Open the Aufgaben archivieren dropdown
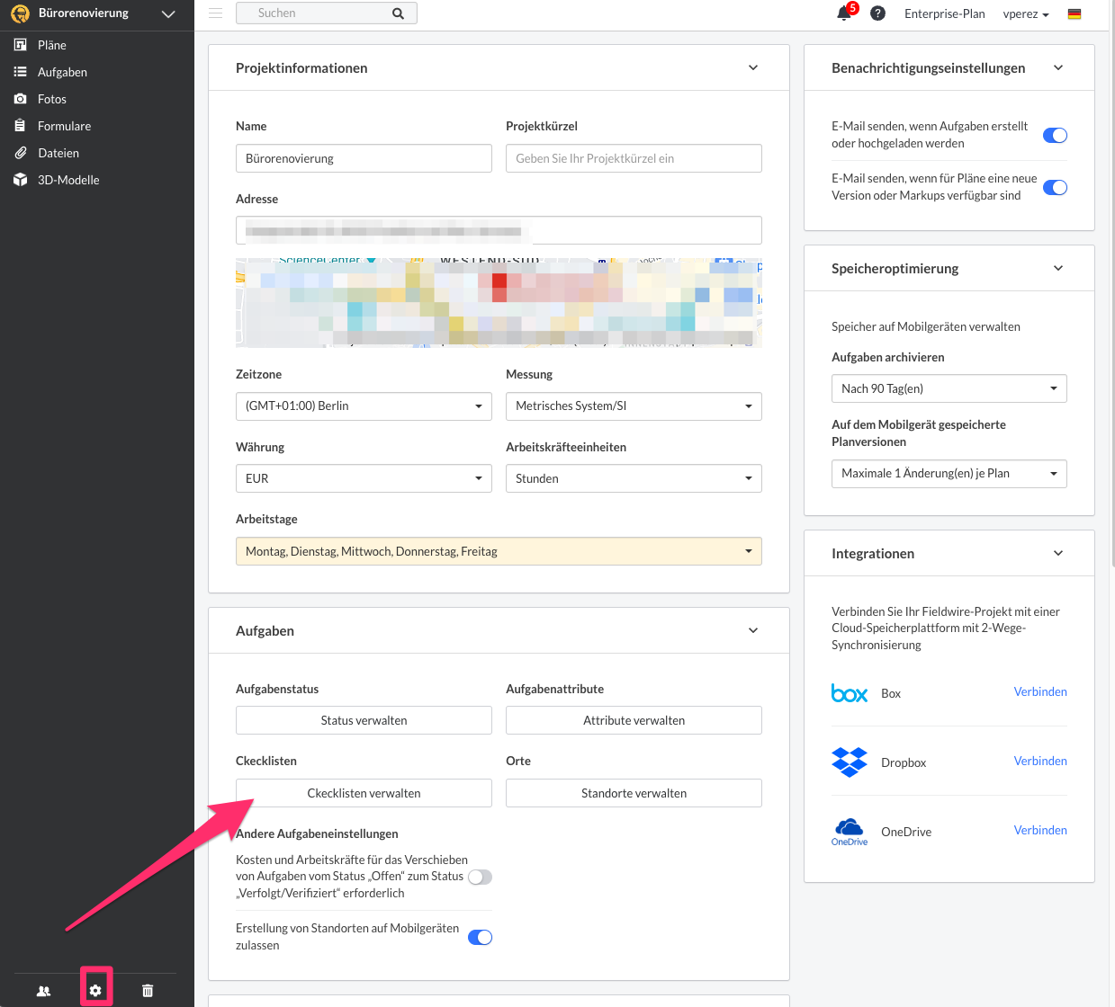1115x1007 pixels. click(949, 388)
